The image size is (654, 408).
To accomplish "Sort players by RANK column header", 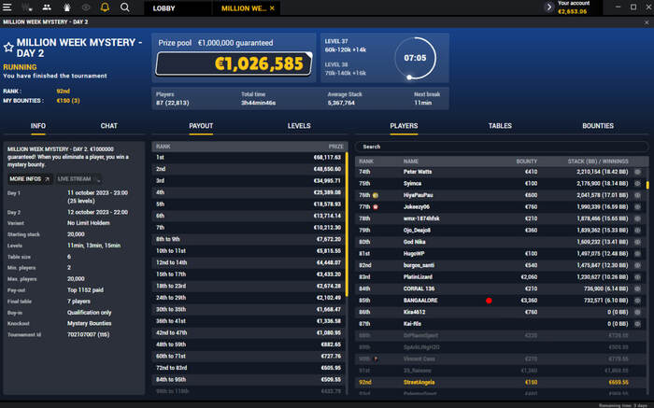I will point(366,162).
